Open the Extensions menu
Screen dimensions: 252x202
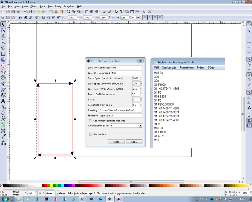69,7
